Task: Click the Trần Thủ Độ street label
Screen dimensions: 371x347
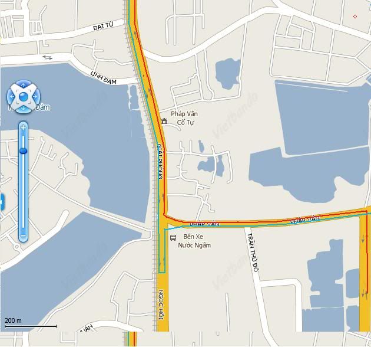Action: click(x=254, y=252)
